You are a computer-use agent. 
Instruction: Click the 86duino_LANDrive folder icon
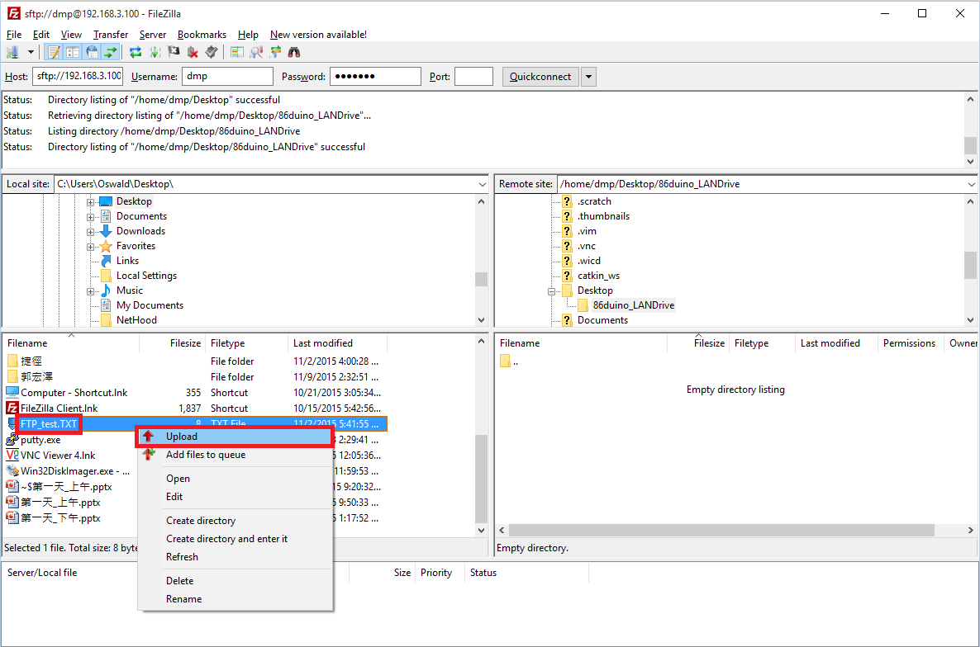coord(583,305)
